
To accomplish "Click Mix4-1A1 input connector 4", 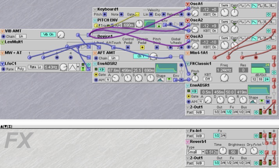I will coord(256,58).
